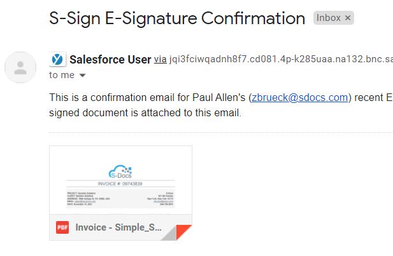Open the Salesforce User sender name

tap(110, 60)
